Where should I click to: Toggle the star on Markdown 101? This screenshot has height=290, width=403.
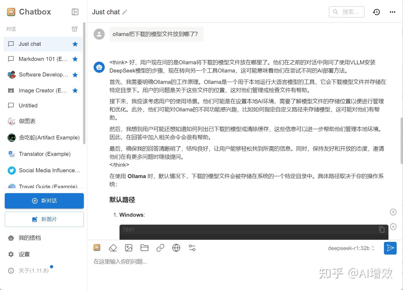pos(75,59)
